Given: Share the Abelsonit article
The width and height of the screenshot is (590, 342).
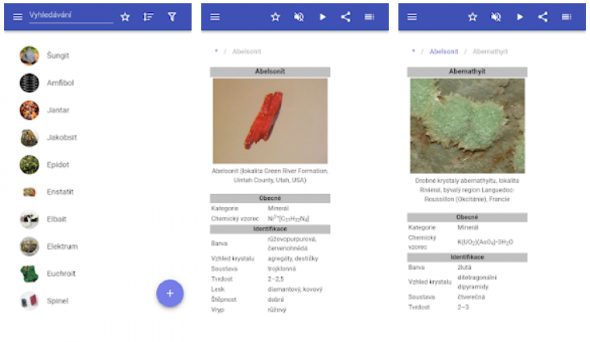Looking at the screenshot, I should (346, 17).
